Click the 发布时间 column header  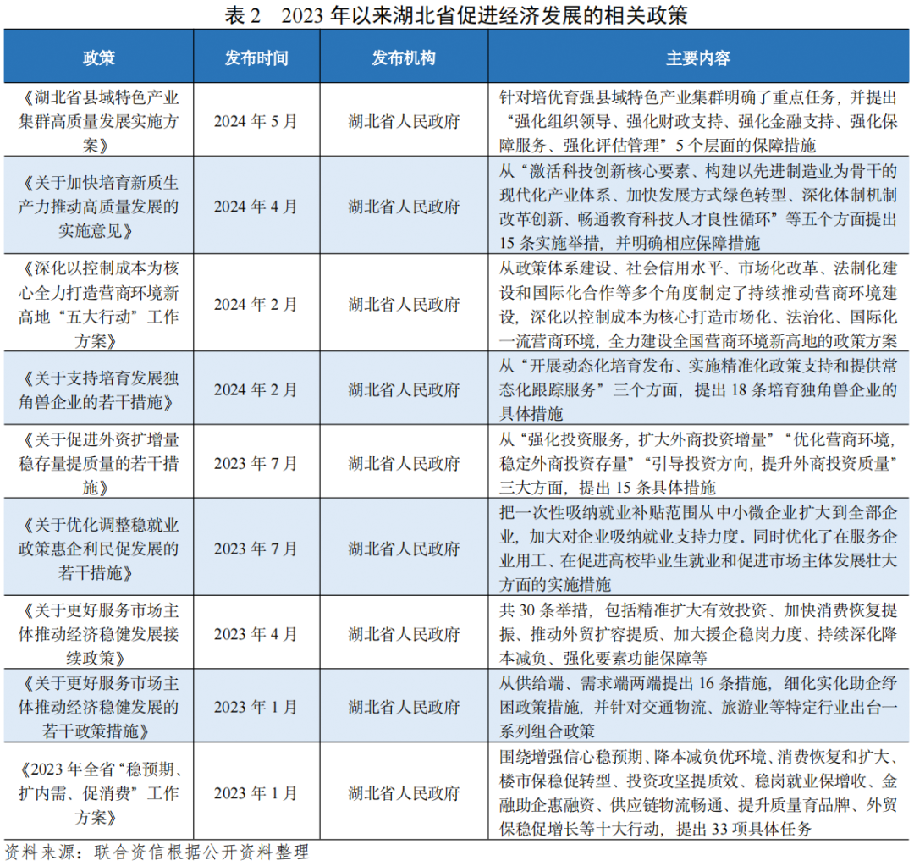coord(255,58)
